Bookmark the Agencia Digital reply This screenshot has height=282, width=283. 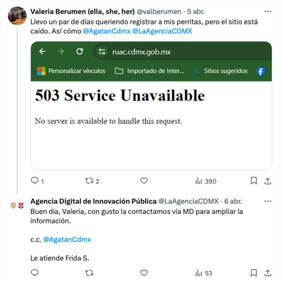(254, 273)
